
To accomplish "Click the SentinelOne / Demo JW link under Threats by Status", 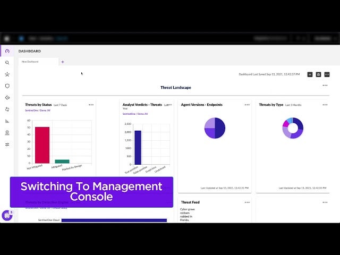I will coord(36,110).
